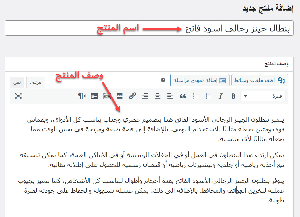Image resolution: width=300 pixels, height=217 pixels.
Task: Click the أضف ملفات وسائط button
Action: (x=260, y=81)
